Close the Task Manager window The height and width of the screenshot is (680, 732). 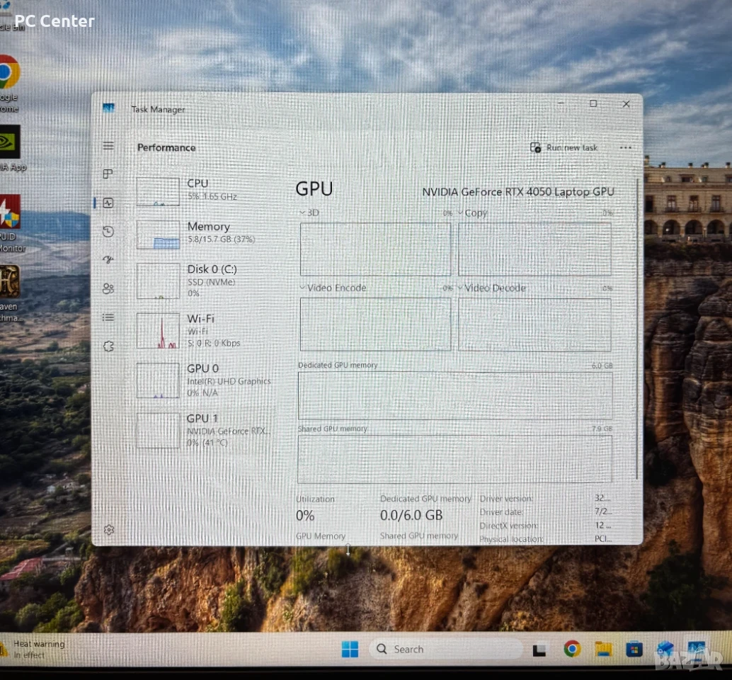[x=626, y=104]
